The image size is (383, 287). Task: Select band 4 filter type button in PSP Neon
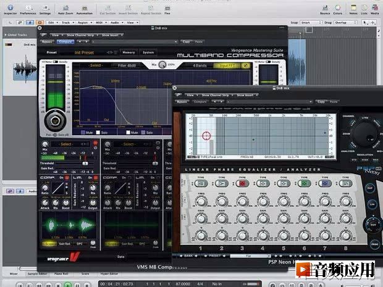[x=263, y=183]
